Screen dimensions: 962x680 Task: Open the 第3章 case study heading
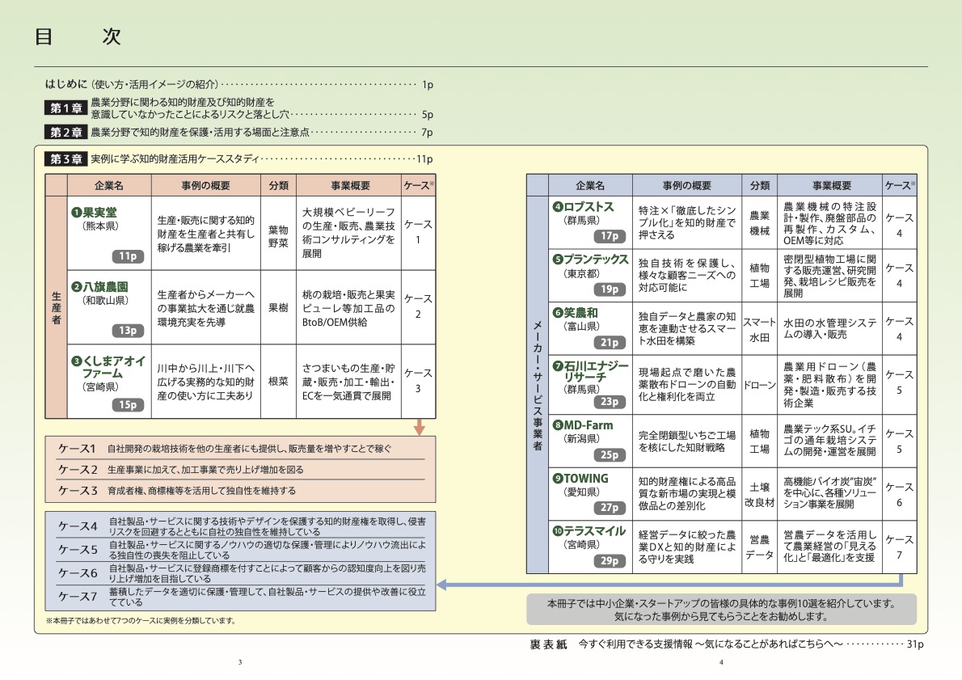(238, 159)
